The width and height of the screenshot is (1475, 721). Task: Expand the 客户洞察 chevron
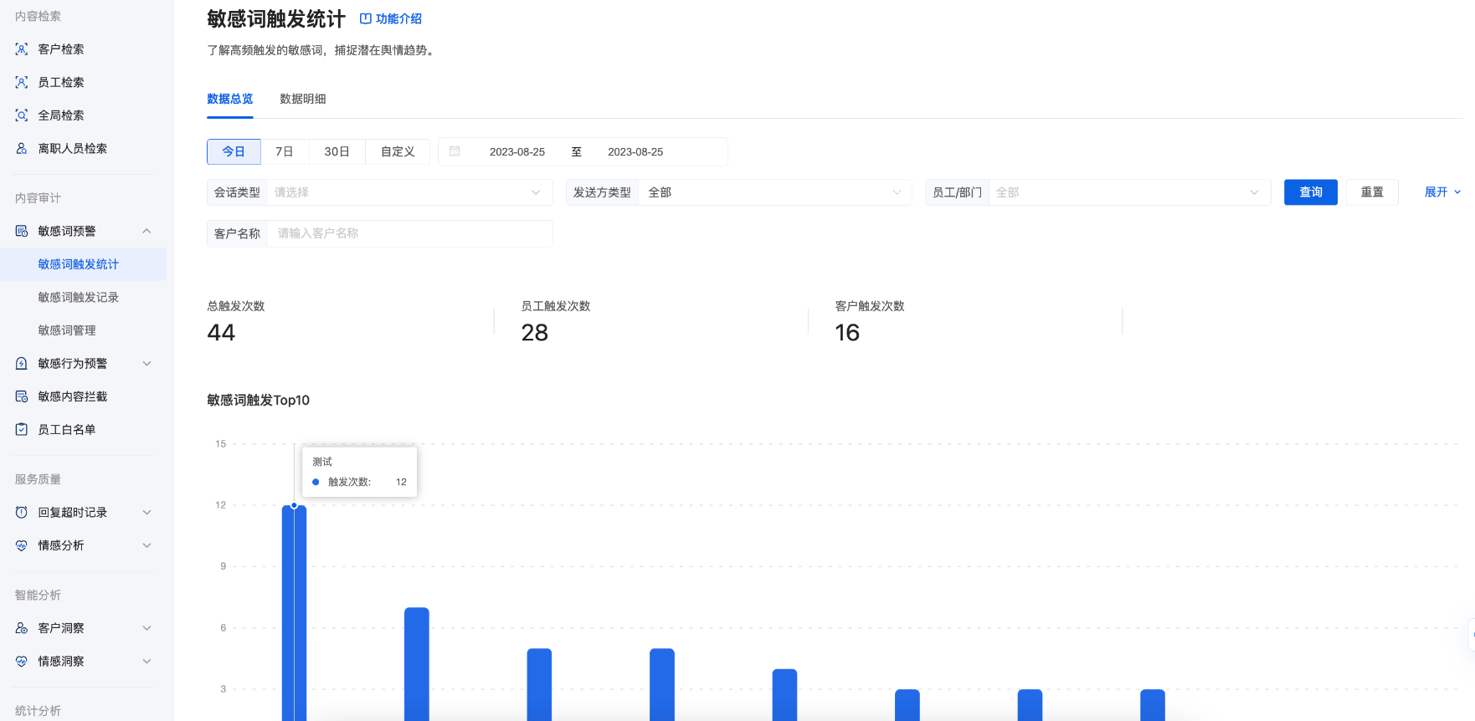(x=146, y=628)
